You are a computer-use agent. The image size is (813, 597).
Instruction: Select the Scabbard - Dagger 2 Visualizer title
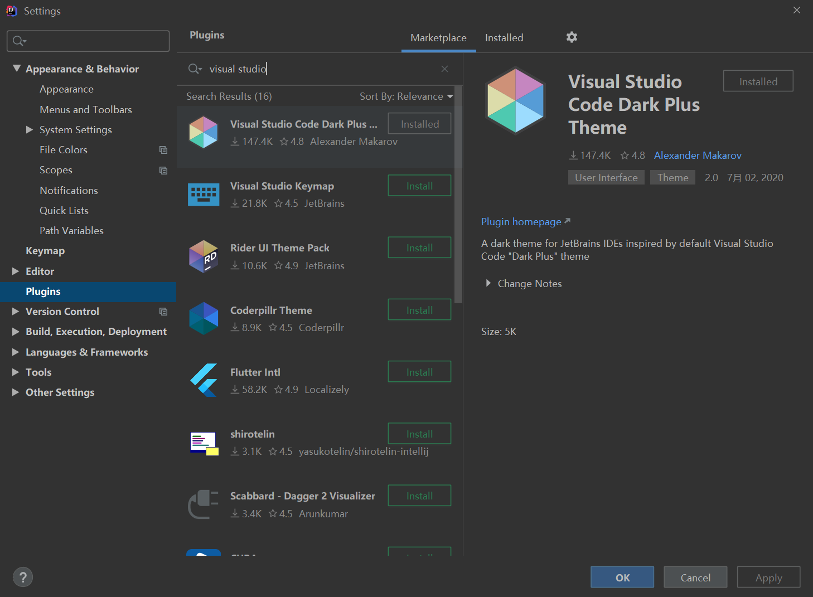pos(302,496)
